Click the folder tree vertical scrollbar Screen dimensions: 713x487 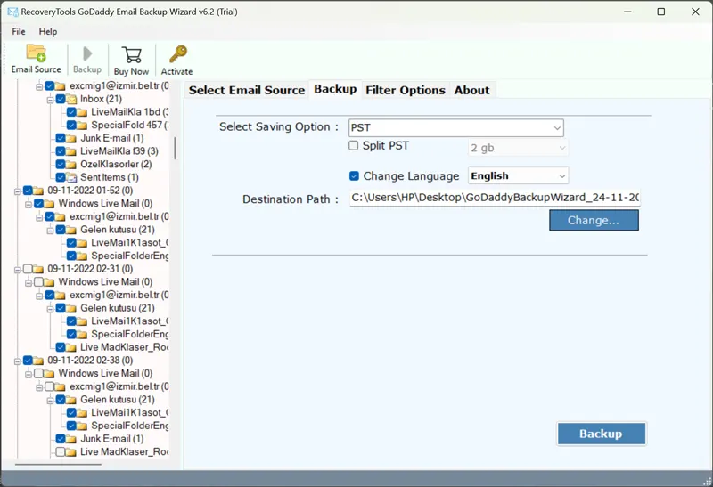[x=175, y=147]
